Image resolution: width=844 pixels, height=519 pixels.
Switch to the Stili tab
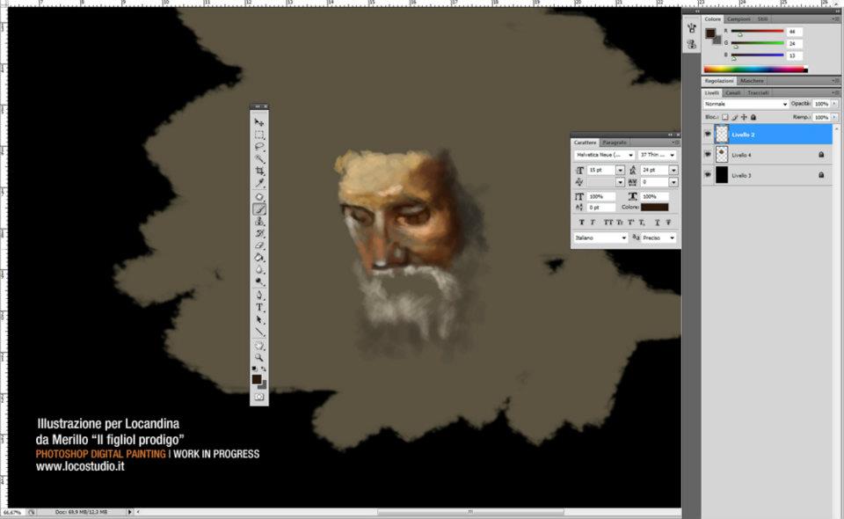tap(763, 18)
